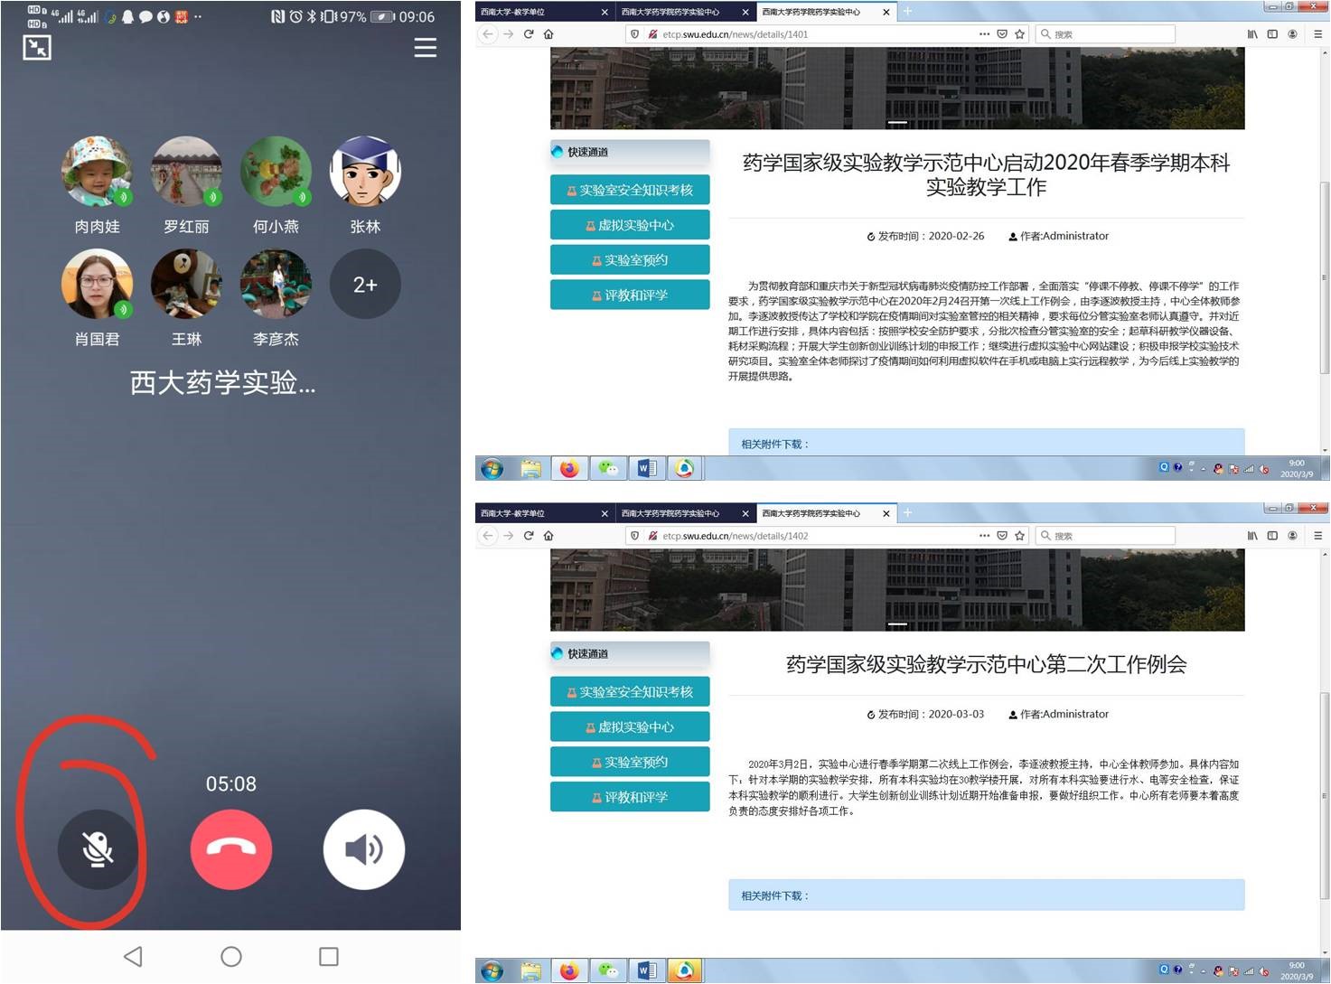Tap 肖国君's avatar in the group call
This screenshot has height=984, width=1331.
pyautogui.click(x=97, y=285)
